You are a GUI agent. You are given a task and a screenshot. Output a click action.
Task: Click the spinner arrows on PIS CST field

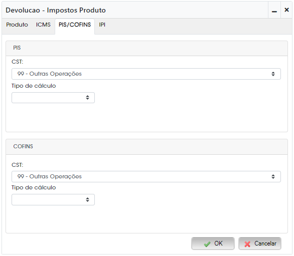[x=273, y=74]
